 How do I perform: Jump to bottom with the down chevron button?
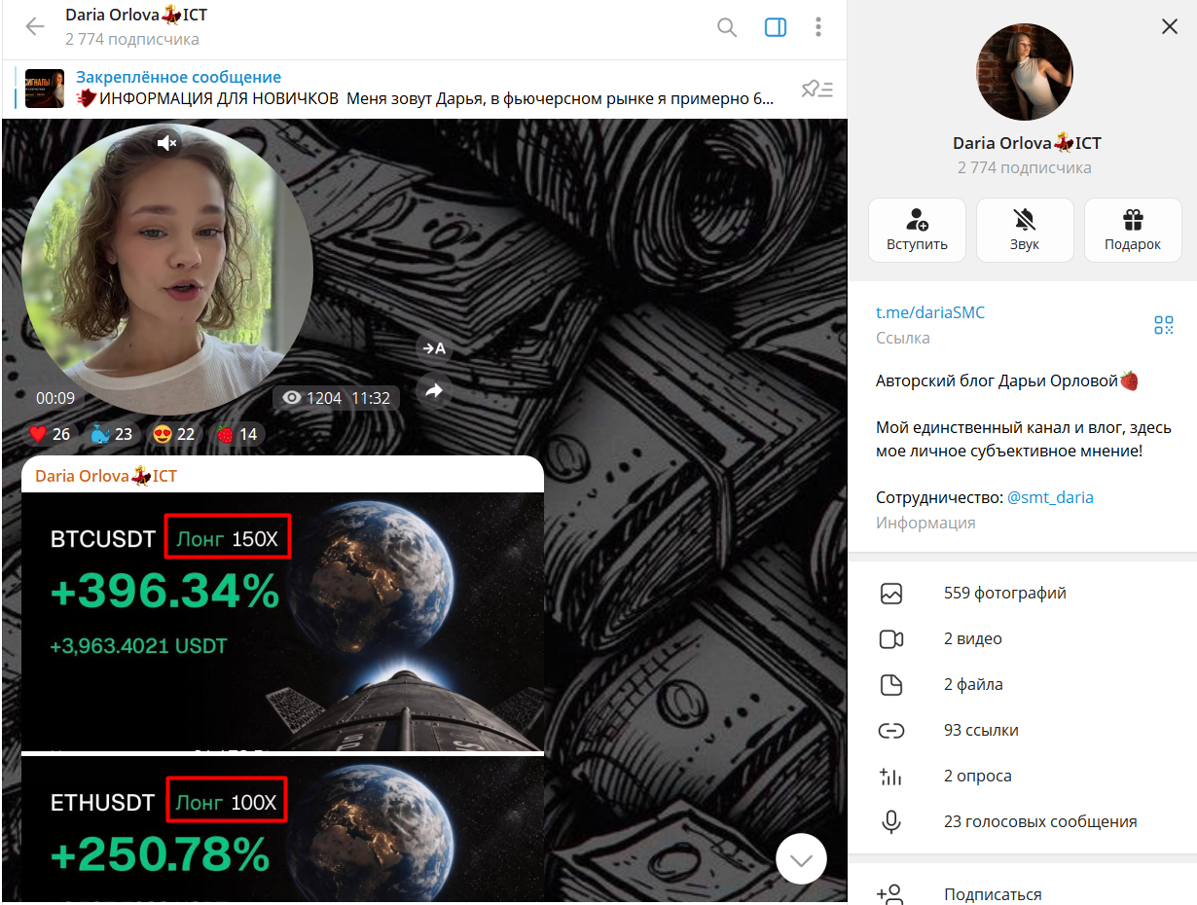click(x=801, y=859)
